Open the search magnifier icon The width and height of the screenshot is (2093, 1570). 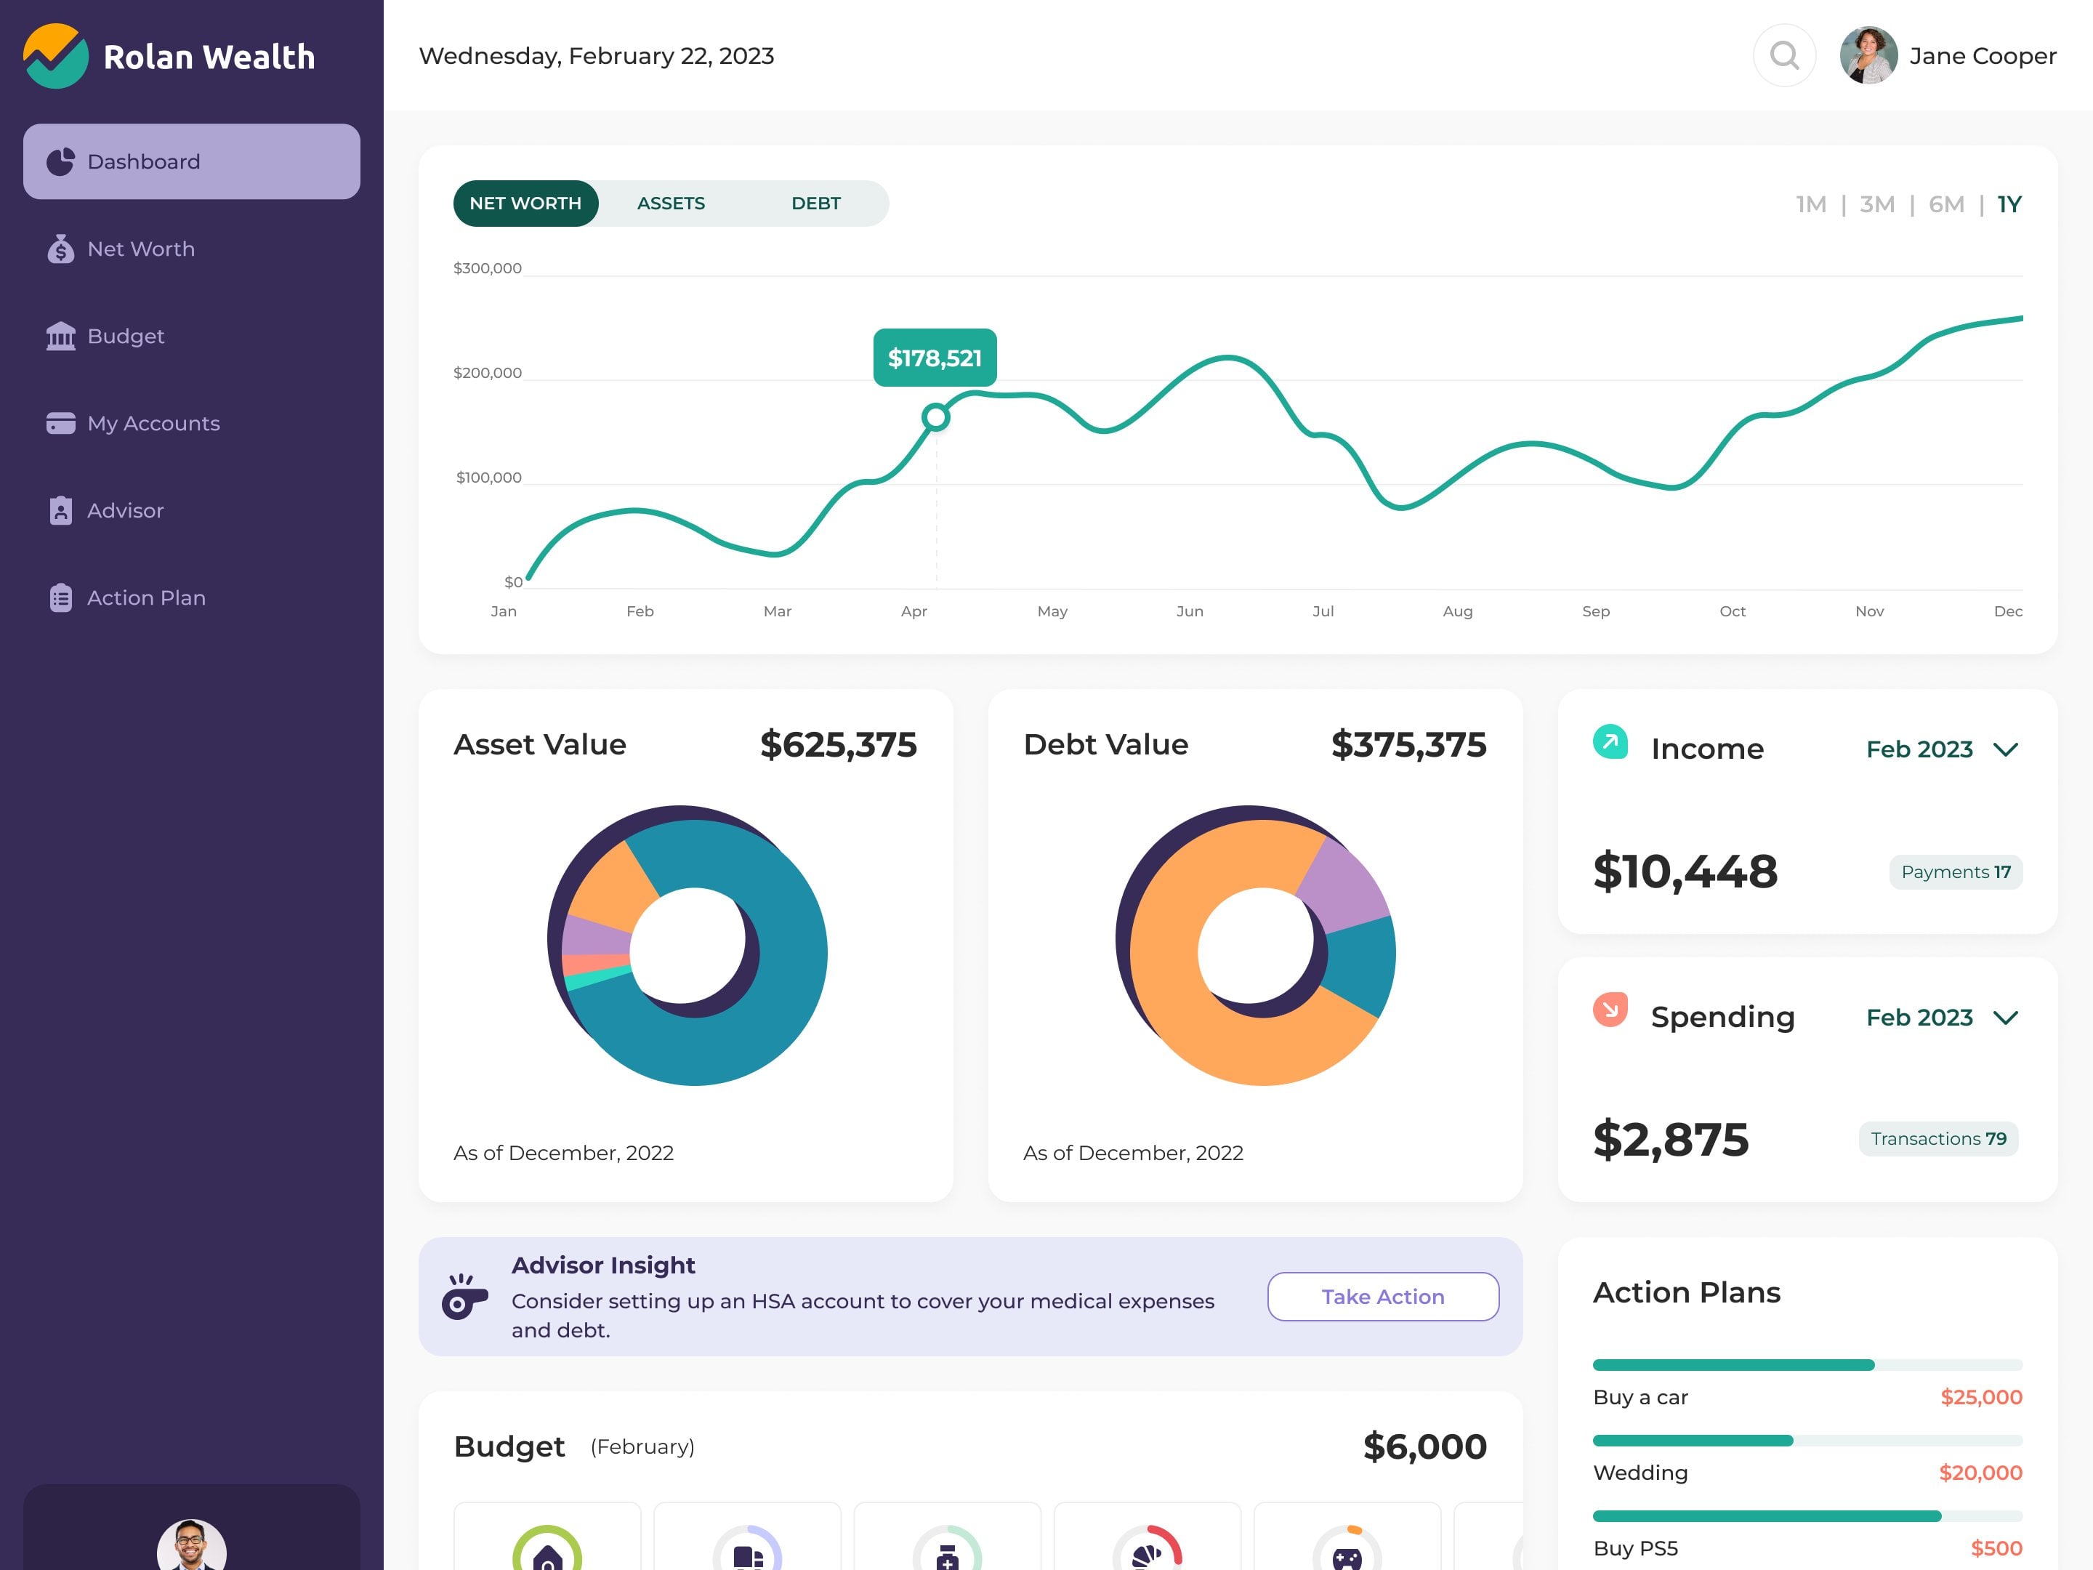[x=1783, y=56]
